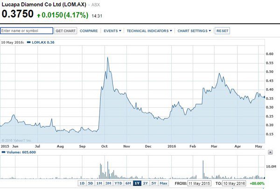Click the 0.60 price axis label
This screenshot has height=189, width=280.
click(x=269, y=54)
